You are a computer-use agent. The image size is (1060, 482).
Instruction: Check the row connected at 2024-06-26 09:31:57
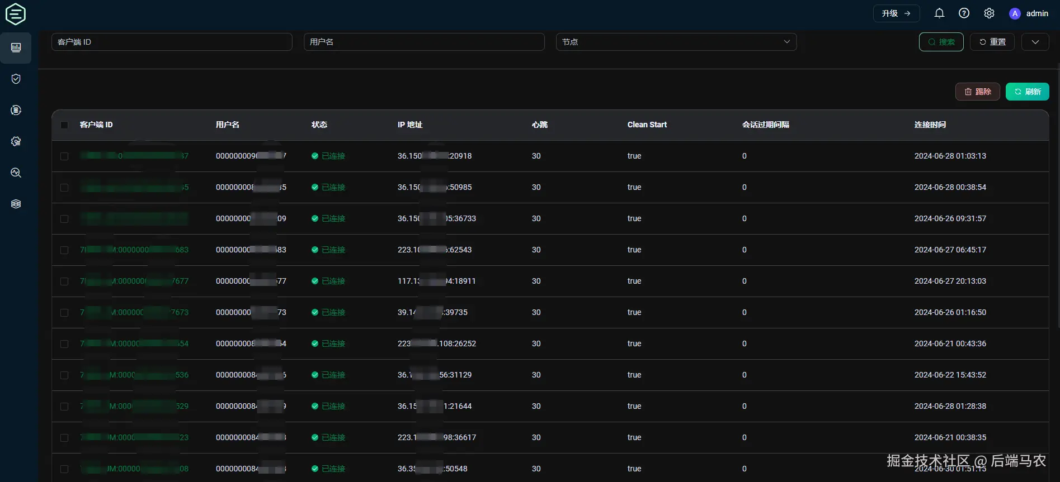[64, 219]
